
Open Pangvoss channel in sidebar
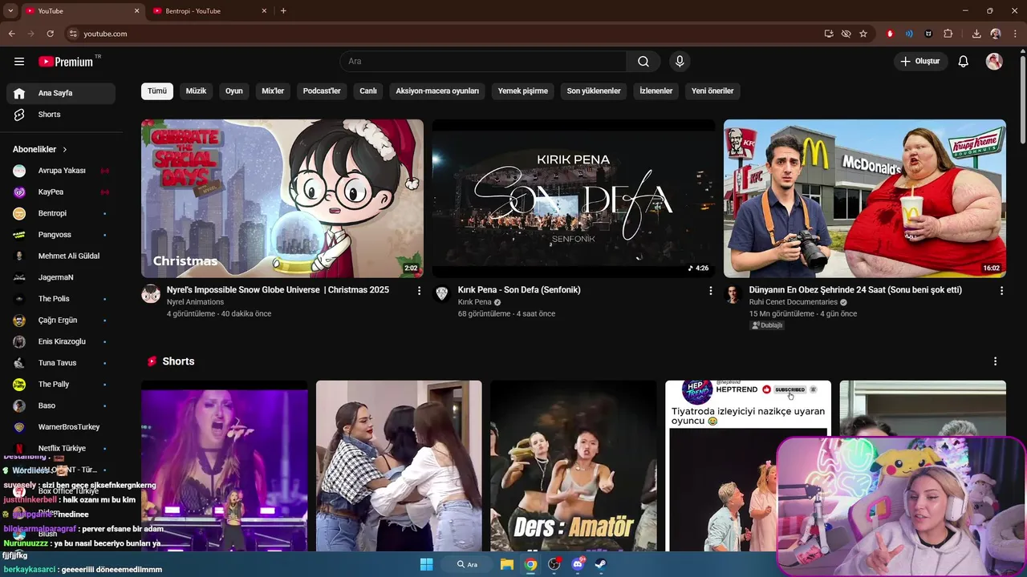61,235
